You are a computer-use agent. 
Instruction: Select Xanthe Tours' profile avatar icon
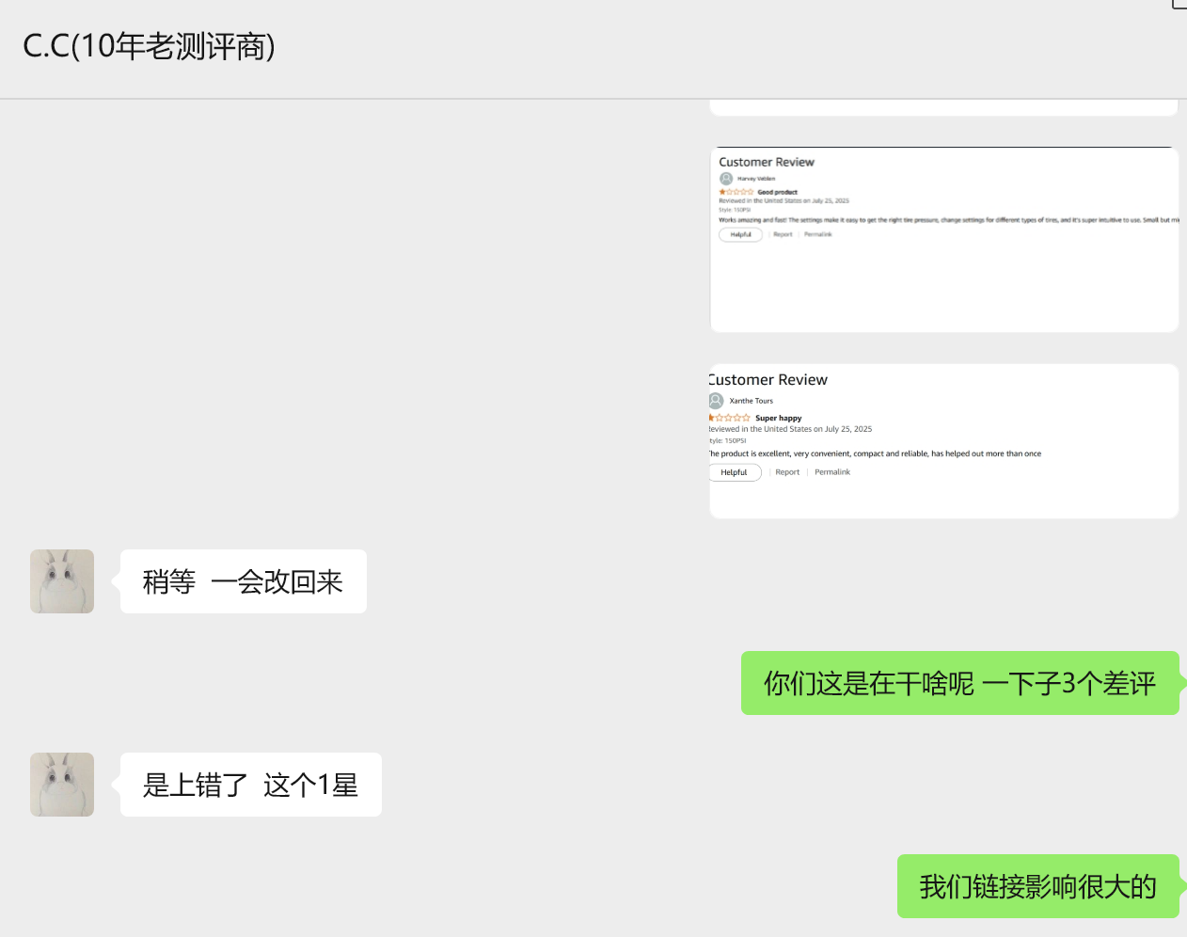715,400
